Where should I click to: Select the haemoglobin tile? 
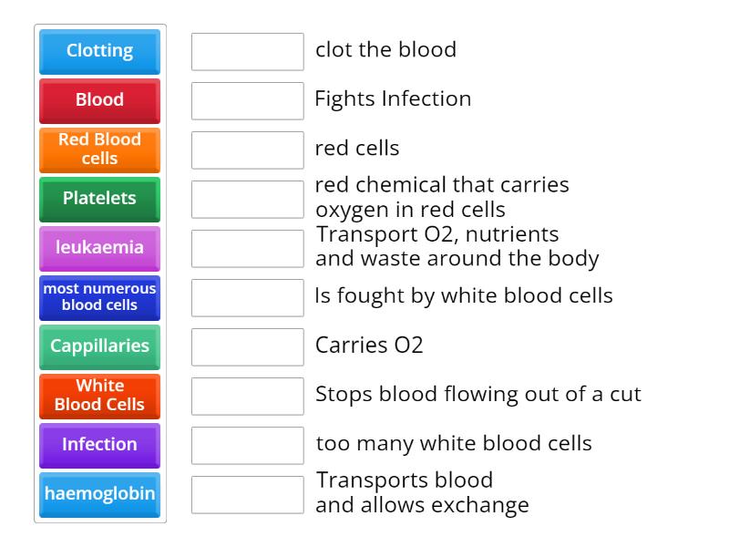click(99, 494)
